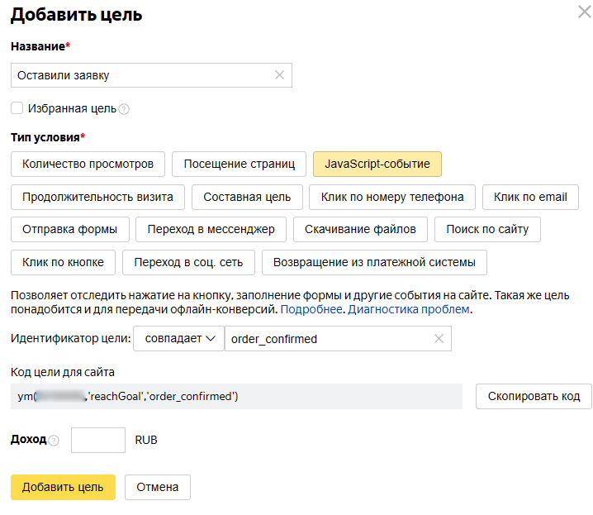The width and height of the screenshot is (593, 515).
Task: Choose 'JavaScript-событие' condition type
Action: (x=377, y=164)
